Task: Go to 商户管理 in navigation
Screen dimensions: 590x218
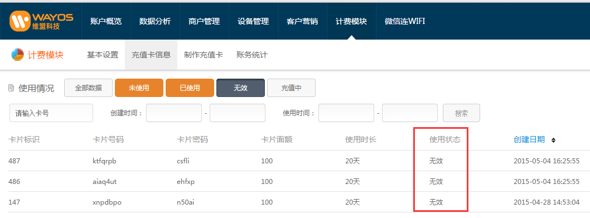Action: pos(204,21)
